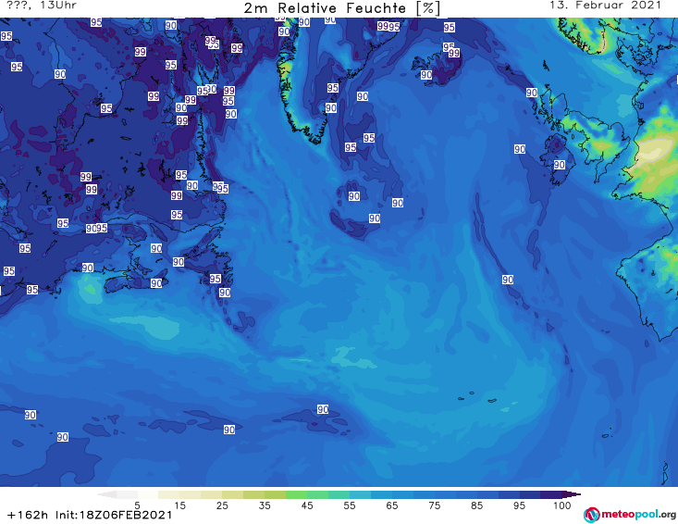Click the legend value "55"
The image size is (678, 524).
350,505
